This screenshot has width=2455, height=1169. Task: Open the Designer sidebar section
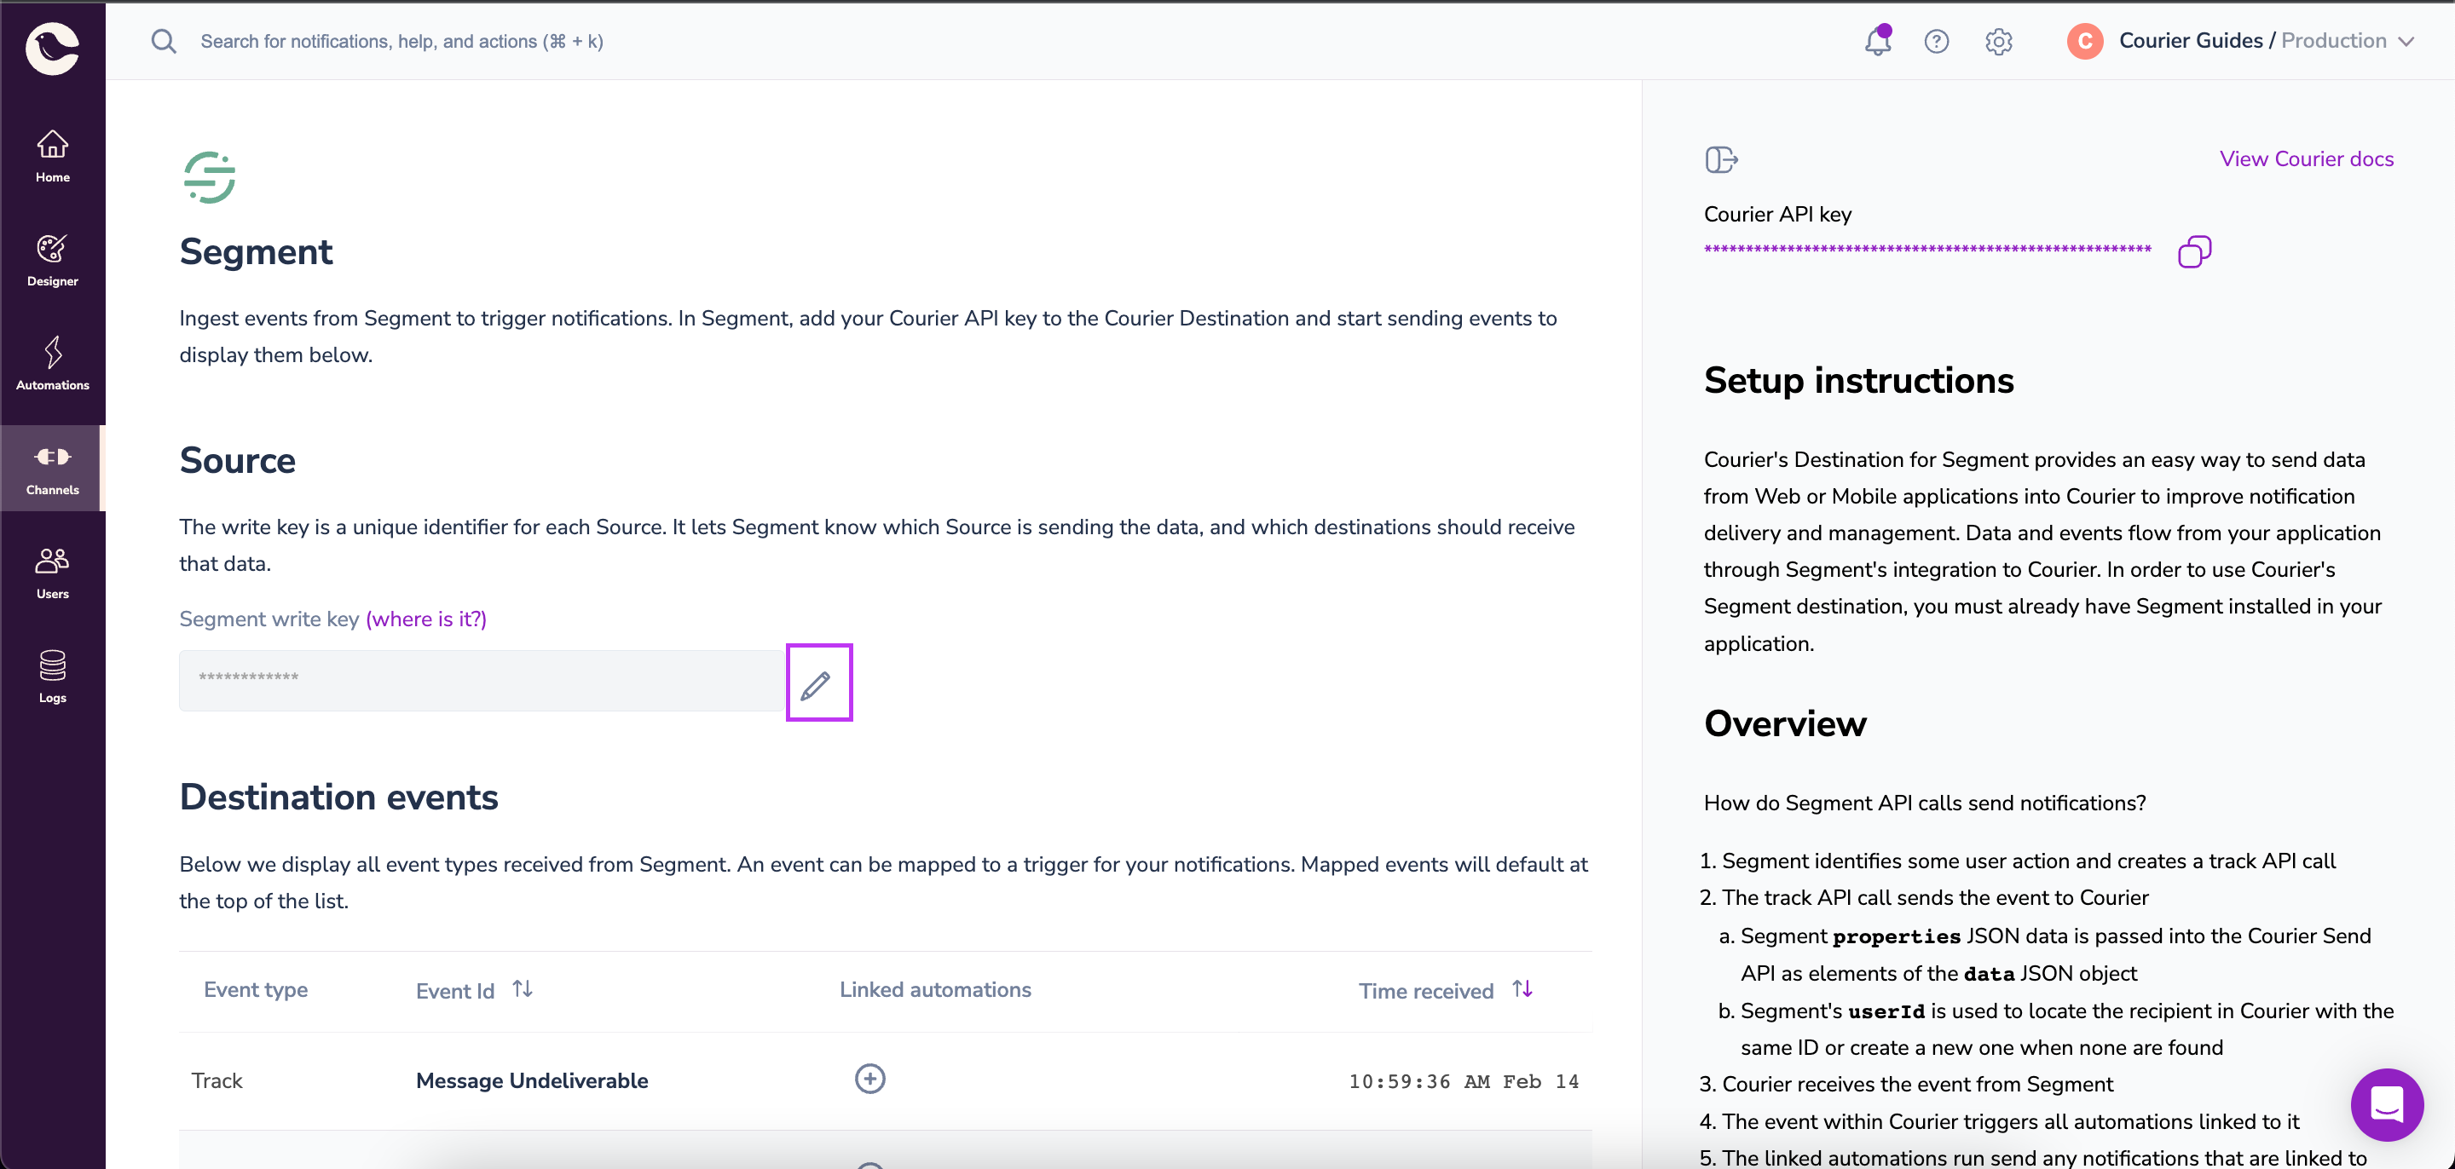(52, 261)
